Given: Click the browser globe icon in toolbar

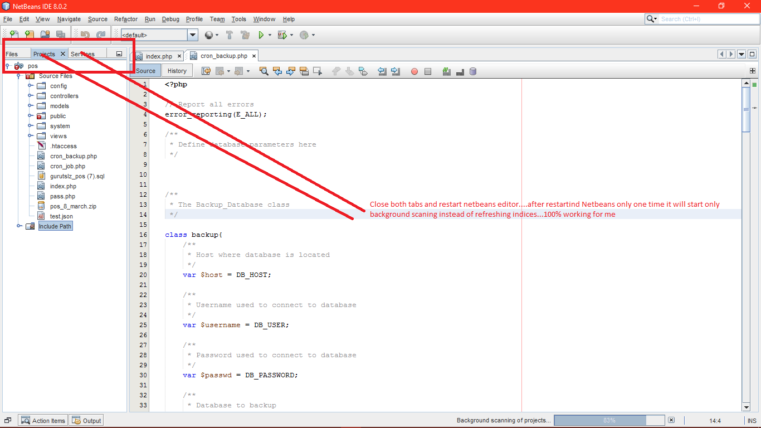Looking at the screenshot, I should coord(209,35).
